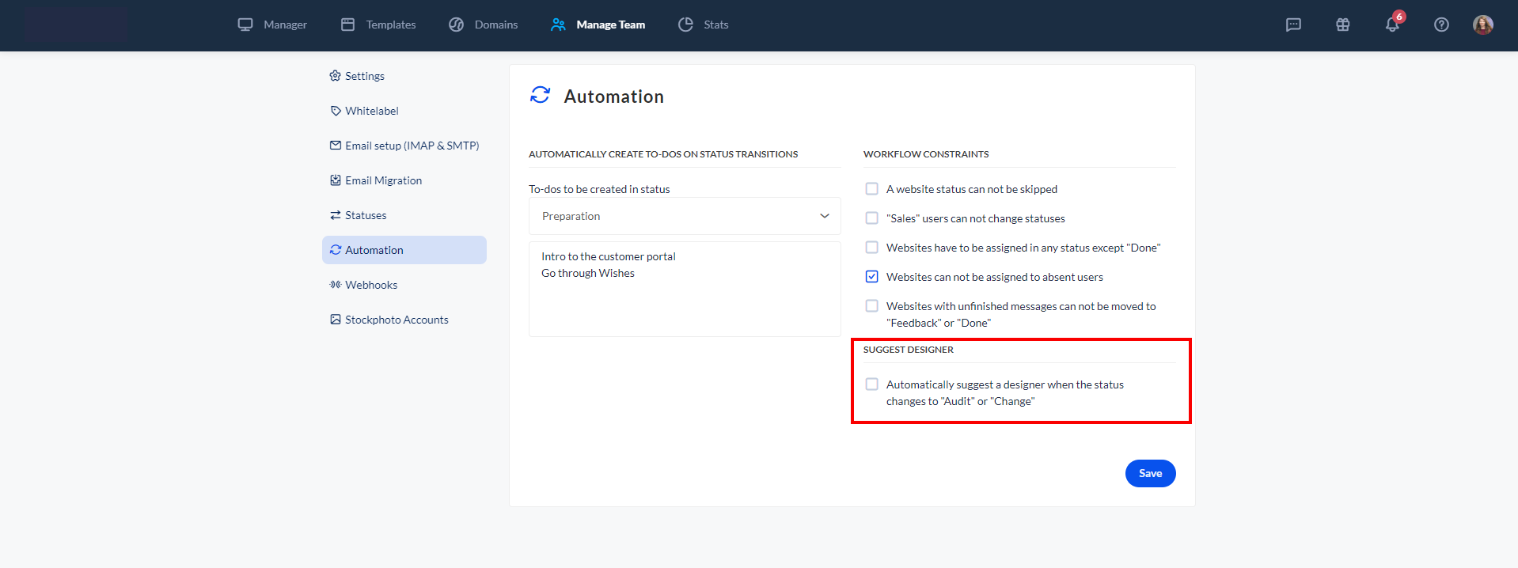Viewport: 1518px width, 568px height.
Task: Open Statuses in the sidebar
Action: pos(366,215)
